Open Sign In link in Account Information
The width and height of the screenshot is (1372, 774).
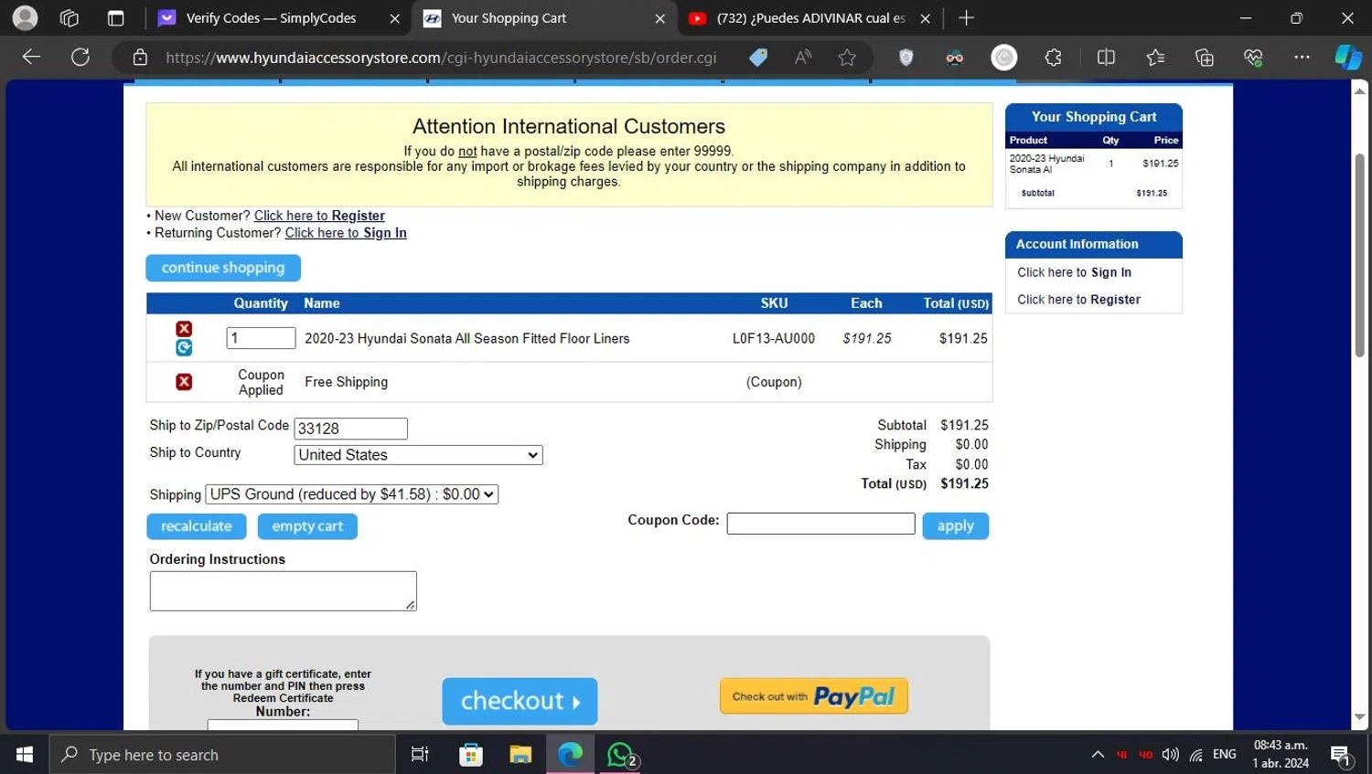[x=1074, y=272]
